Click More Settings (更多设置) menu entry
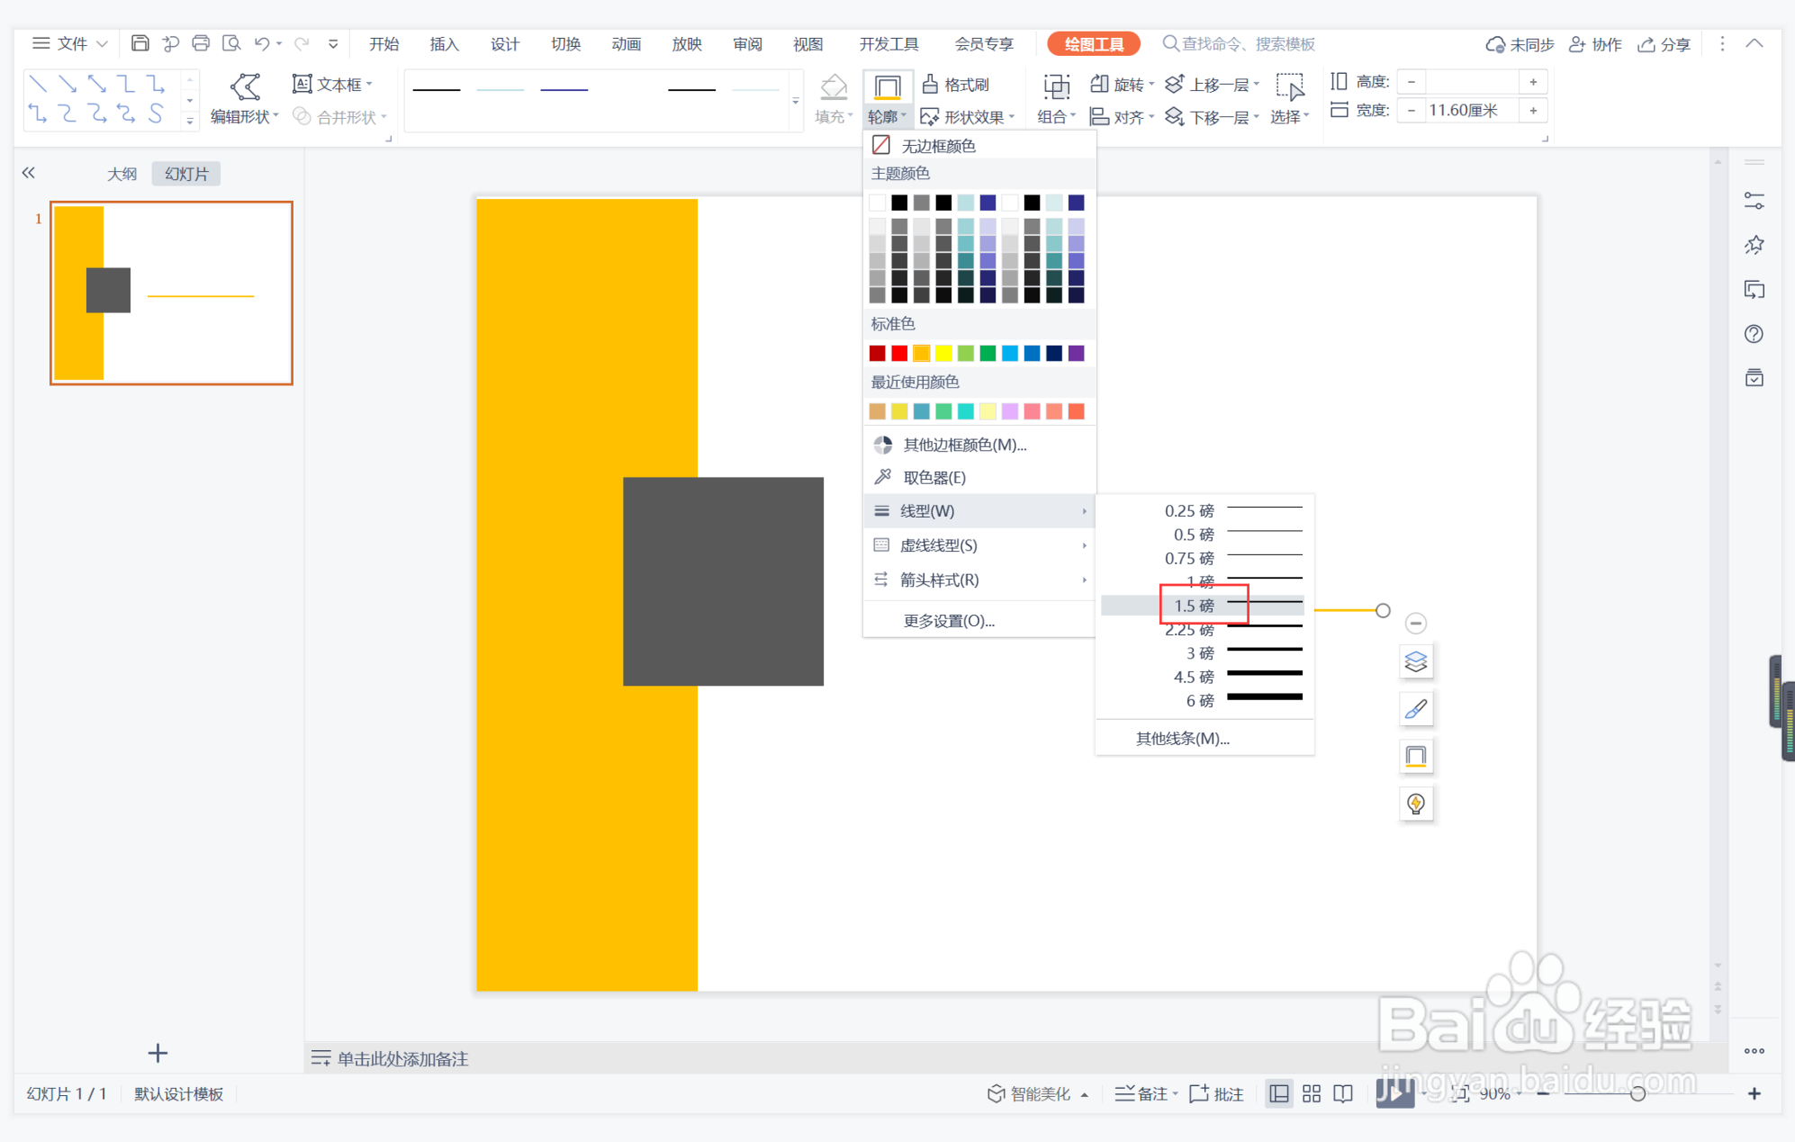Screen dimensions: 1795x1142 pos(949,621)
